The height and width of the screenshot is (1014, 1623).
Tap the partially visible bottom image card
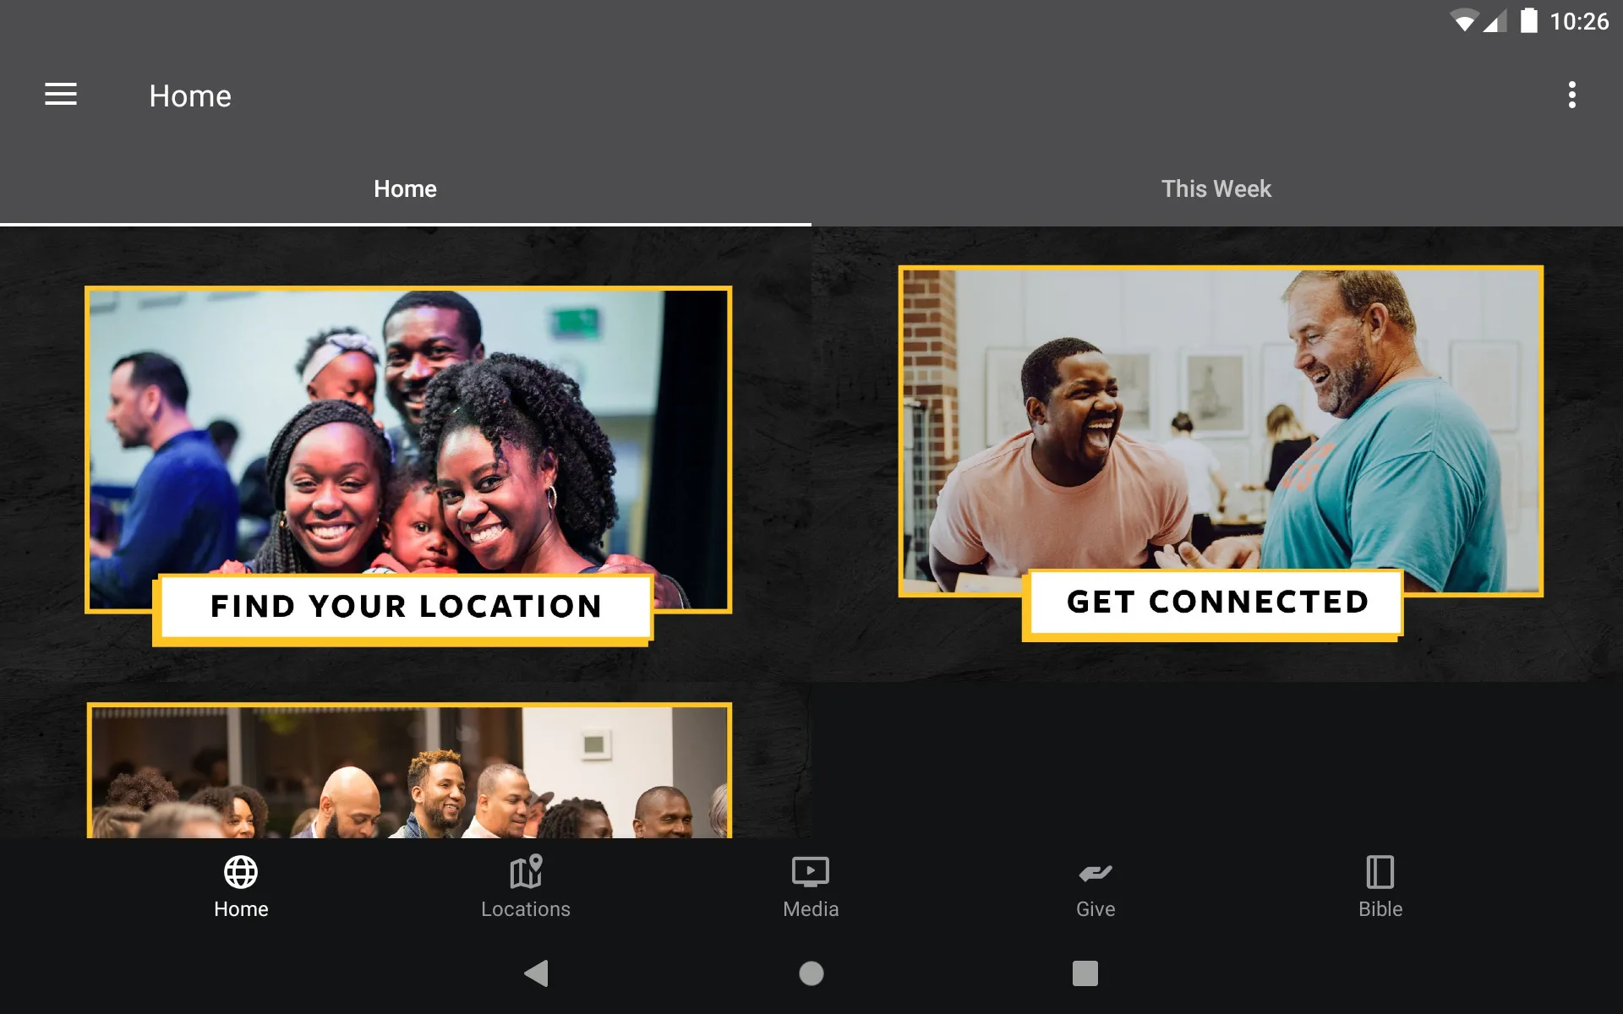(406, 771)
